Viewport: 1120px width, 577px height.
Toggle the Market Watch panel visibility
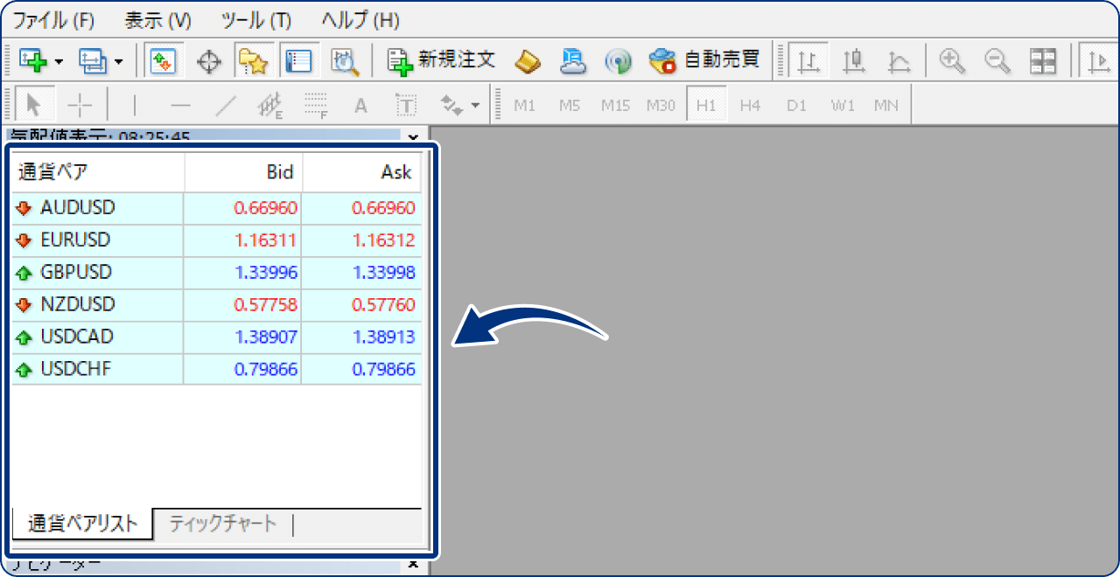click(x=163, y=60)
